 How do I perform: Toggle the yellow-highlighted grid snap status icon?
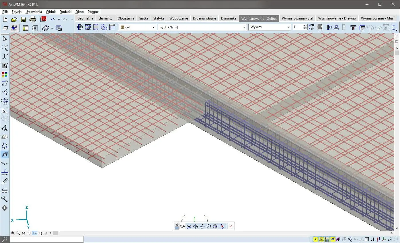coord(321,239)
